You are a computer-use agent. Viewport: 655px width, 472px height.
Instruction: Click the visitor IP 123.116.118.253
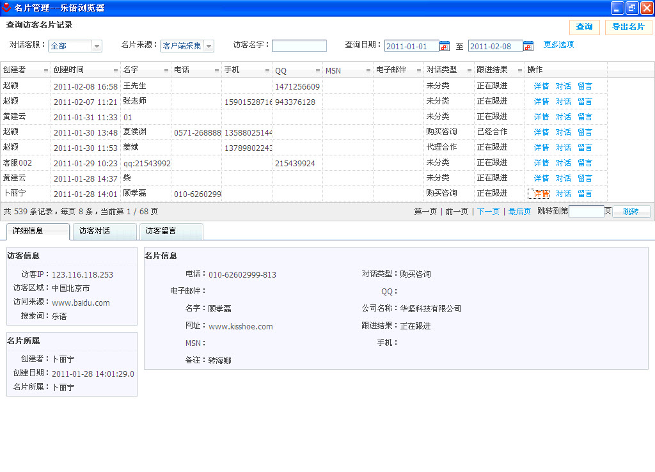tap(83, 275)
